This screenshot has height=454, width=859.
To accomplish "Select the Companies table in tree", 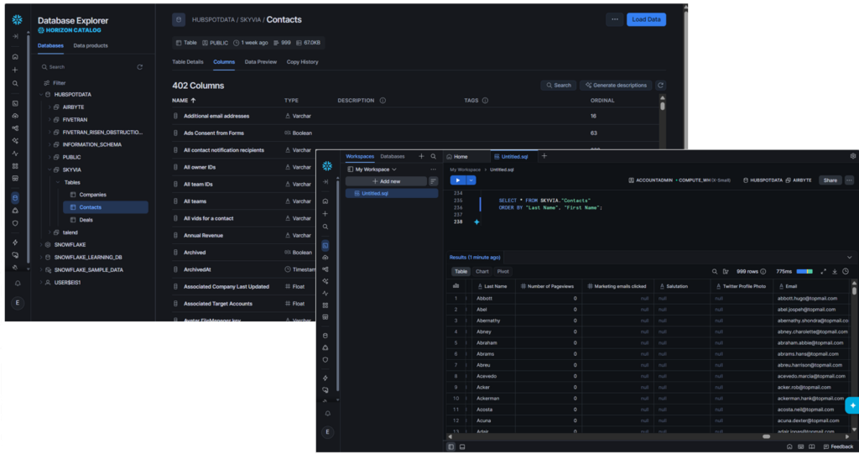I will [92, 196].
